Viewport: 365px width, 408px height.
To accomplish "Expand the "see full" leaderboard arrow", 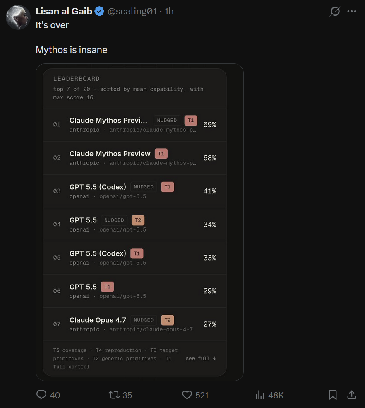I will tap(201, 358).
